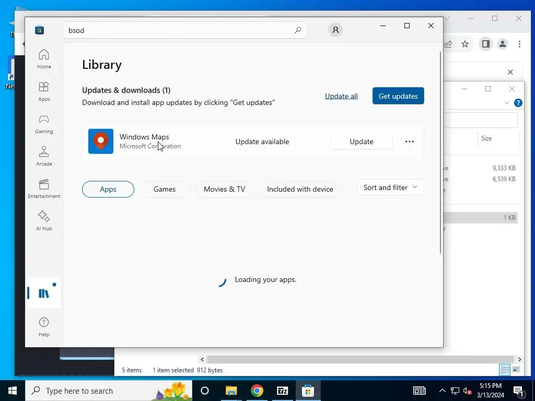
Task: Open Help in Store sidebar
Action: click(x=44, y=327)
